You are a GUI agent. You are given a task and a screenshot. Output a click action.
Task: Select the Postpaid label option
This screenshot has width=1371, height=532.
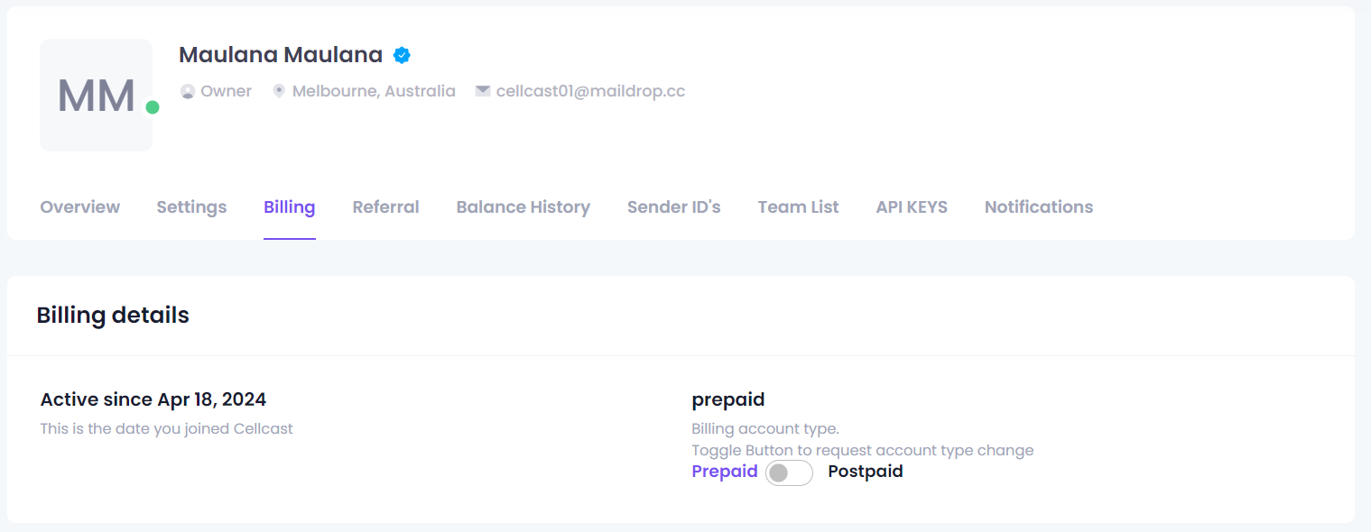866,472
